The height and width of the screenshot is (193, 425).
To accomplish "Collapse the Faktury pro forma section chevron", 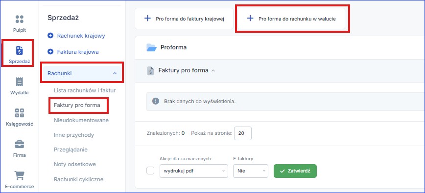I will 213,70.
